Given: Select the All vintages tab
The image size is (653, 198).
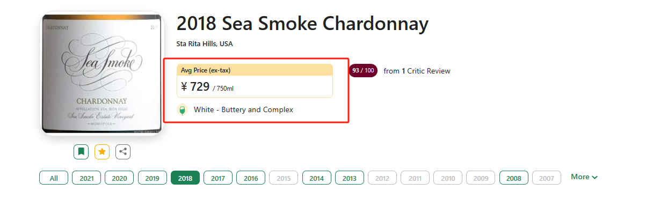Looking at the screenshot, I should pyautogui.click(x=54, y=178).
